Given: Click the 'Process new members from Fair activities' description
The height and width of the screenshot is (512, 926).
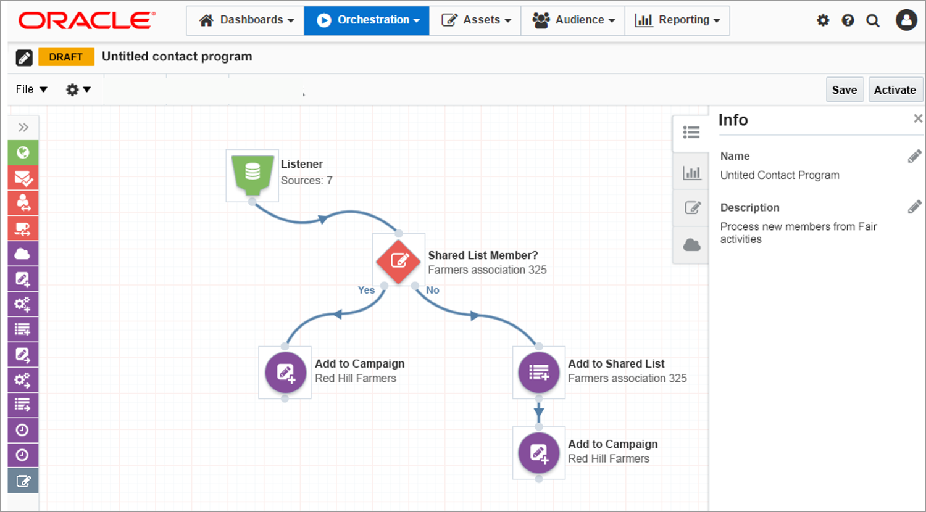Looking at the screenshot, I should 799,233.
